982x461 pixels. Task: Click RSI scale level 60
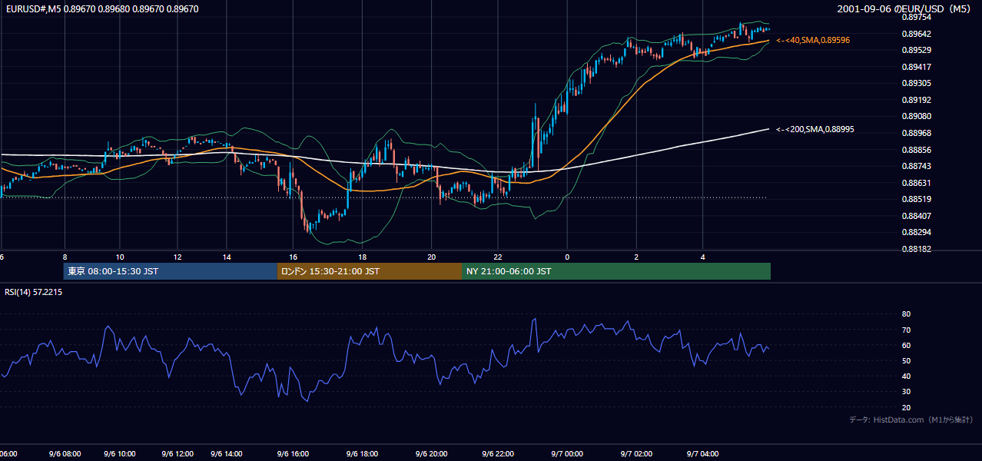(x=906, y=345)
